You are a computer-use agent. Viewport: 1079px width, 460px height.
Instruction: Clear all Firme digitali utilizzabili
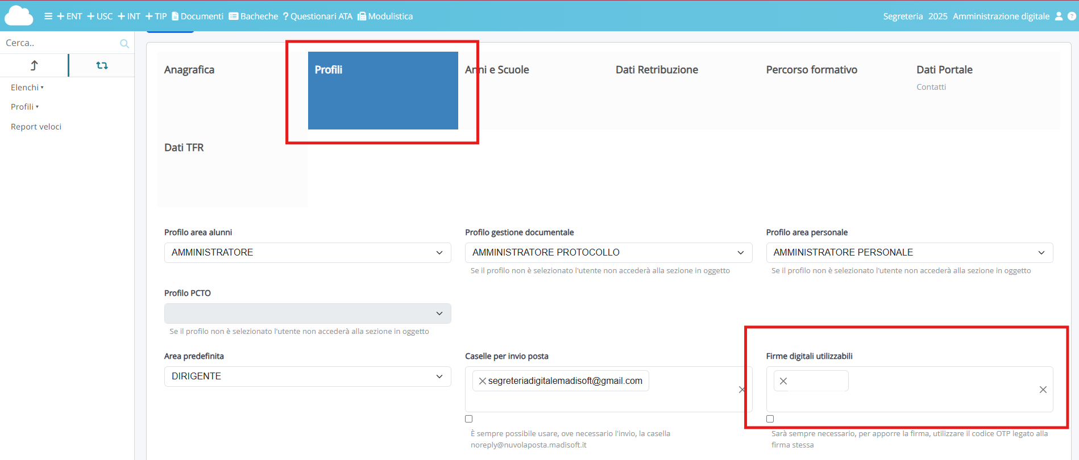[1043, 390]
